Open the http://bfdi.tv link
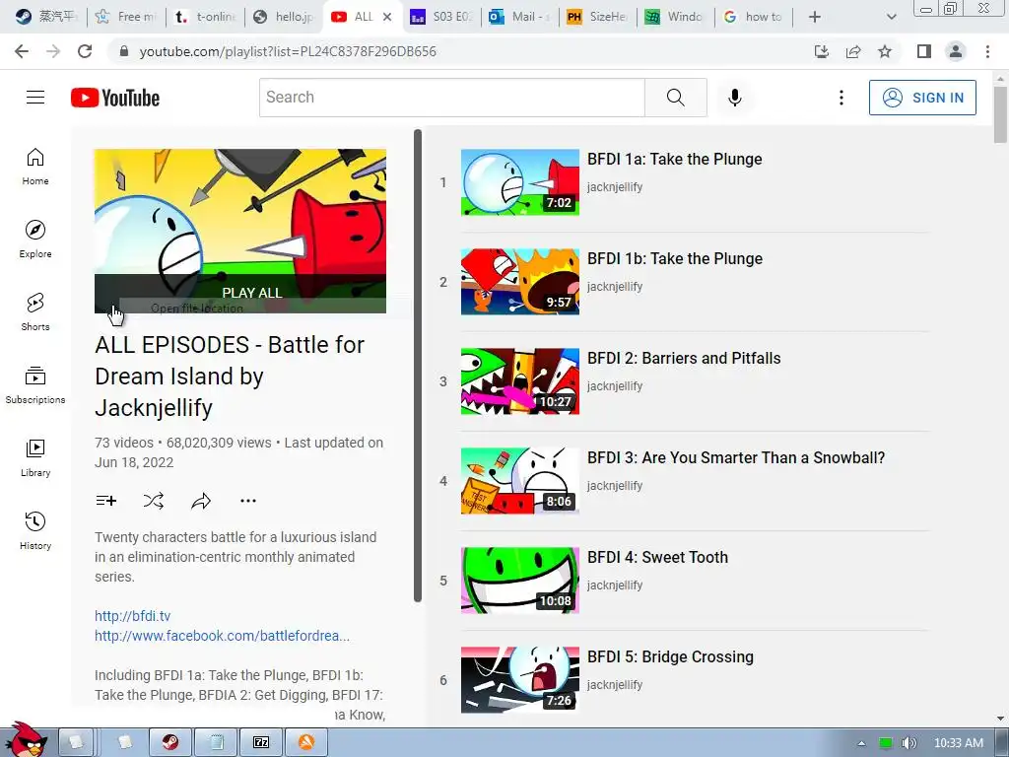This screenshot has height=757, width=1009. (133, 616)
